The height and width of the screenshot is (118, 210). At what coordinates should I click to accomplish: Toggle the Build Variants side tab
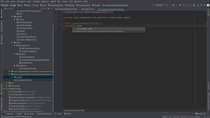[1, 104]
